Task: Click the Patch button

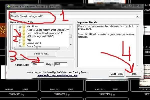Action: pos(133,74)
